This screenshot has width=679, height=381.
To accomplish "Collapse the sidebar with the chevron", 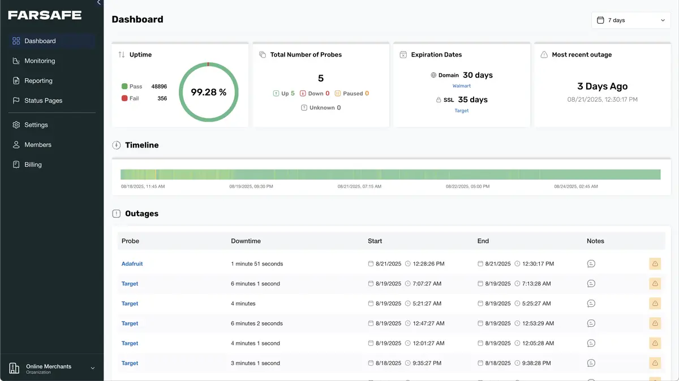I will 98,3.
